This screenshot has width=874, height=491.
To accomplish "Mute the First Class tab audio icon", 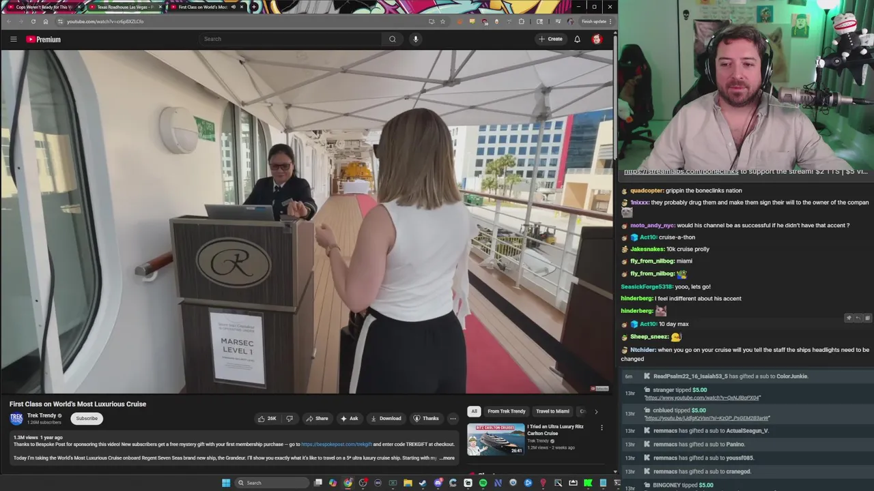I will click(x=233, y=7).
